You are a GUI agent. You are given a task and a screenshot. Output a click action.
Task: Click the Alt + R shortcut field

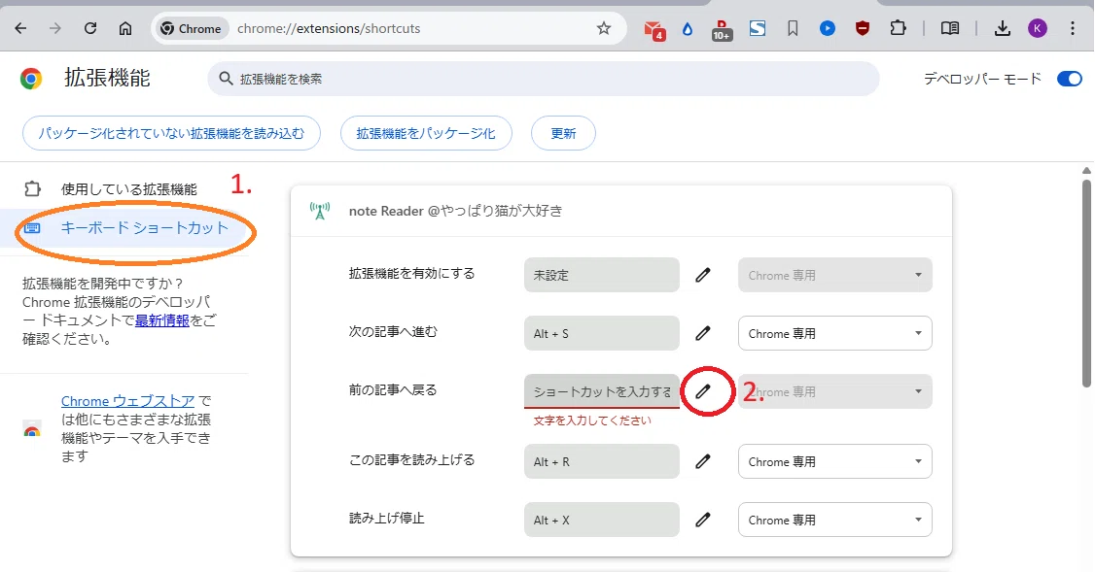tap(601, 461)
